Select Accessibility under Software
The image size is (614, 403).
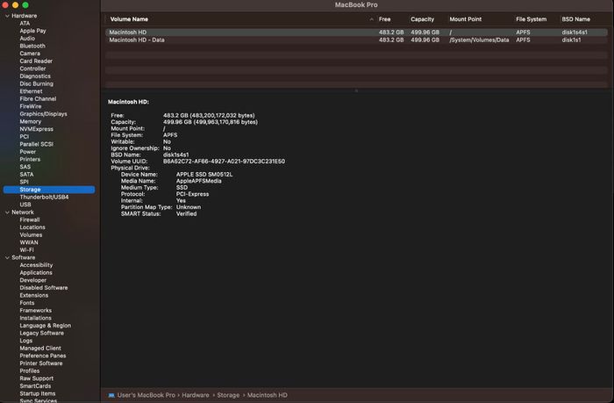pos(36,265)
